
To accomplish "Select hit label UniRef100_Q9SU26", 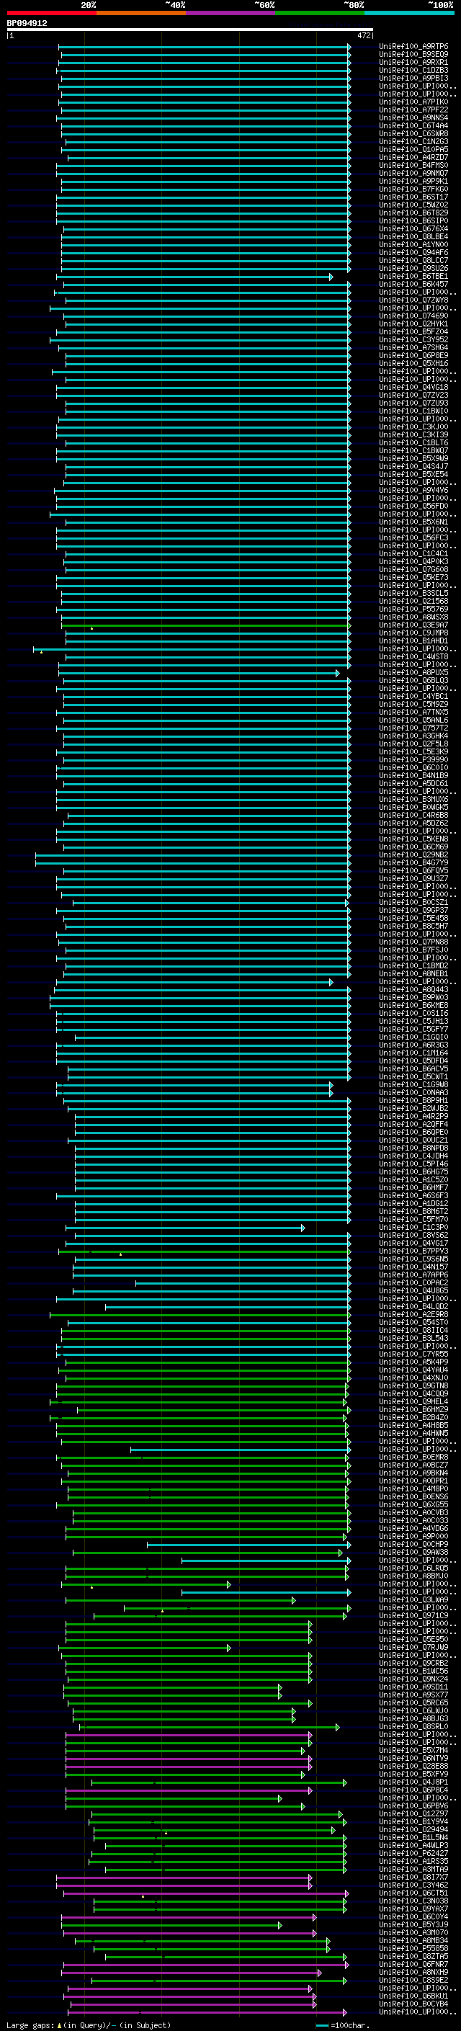I will (x=413, y=268).
